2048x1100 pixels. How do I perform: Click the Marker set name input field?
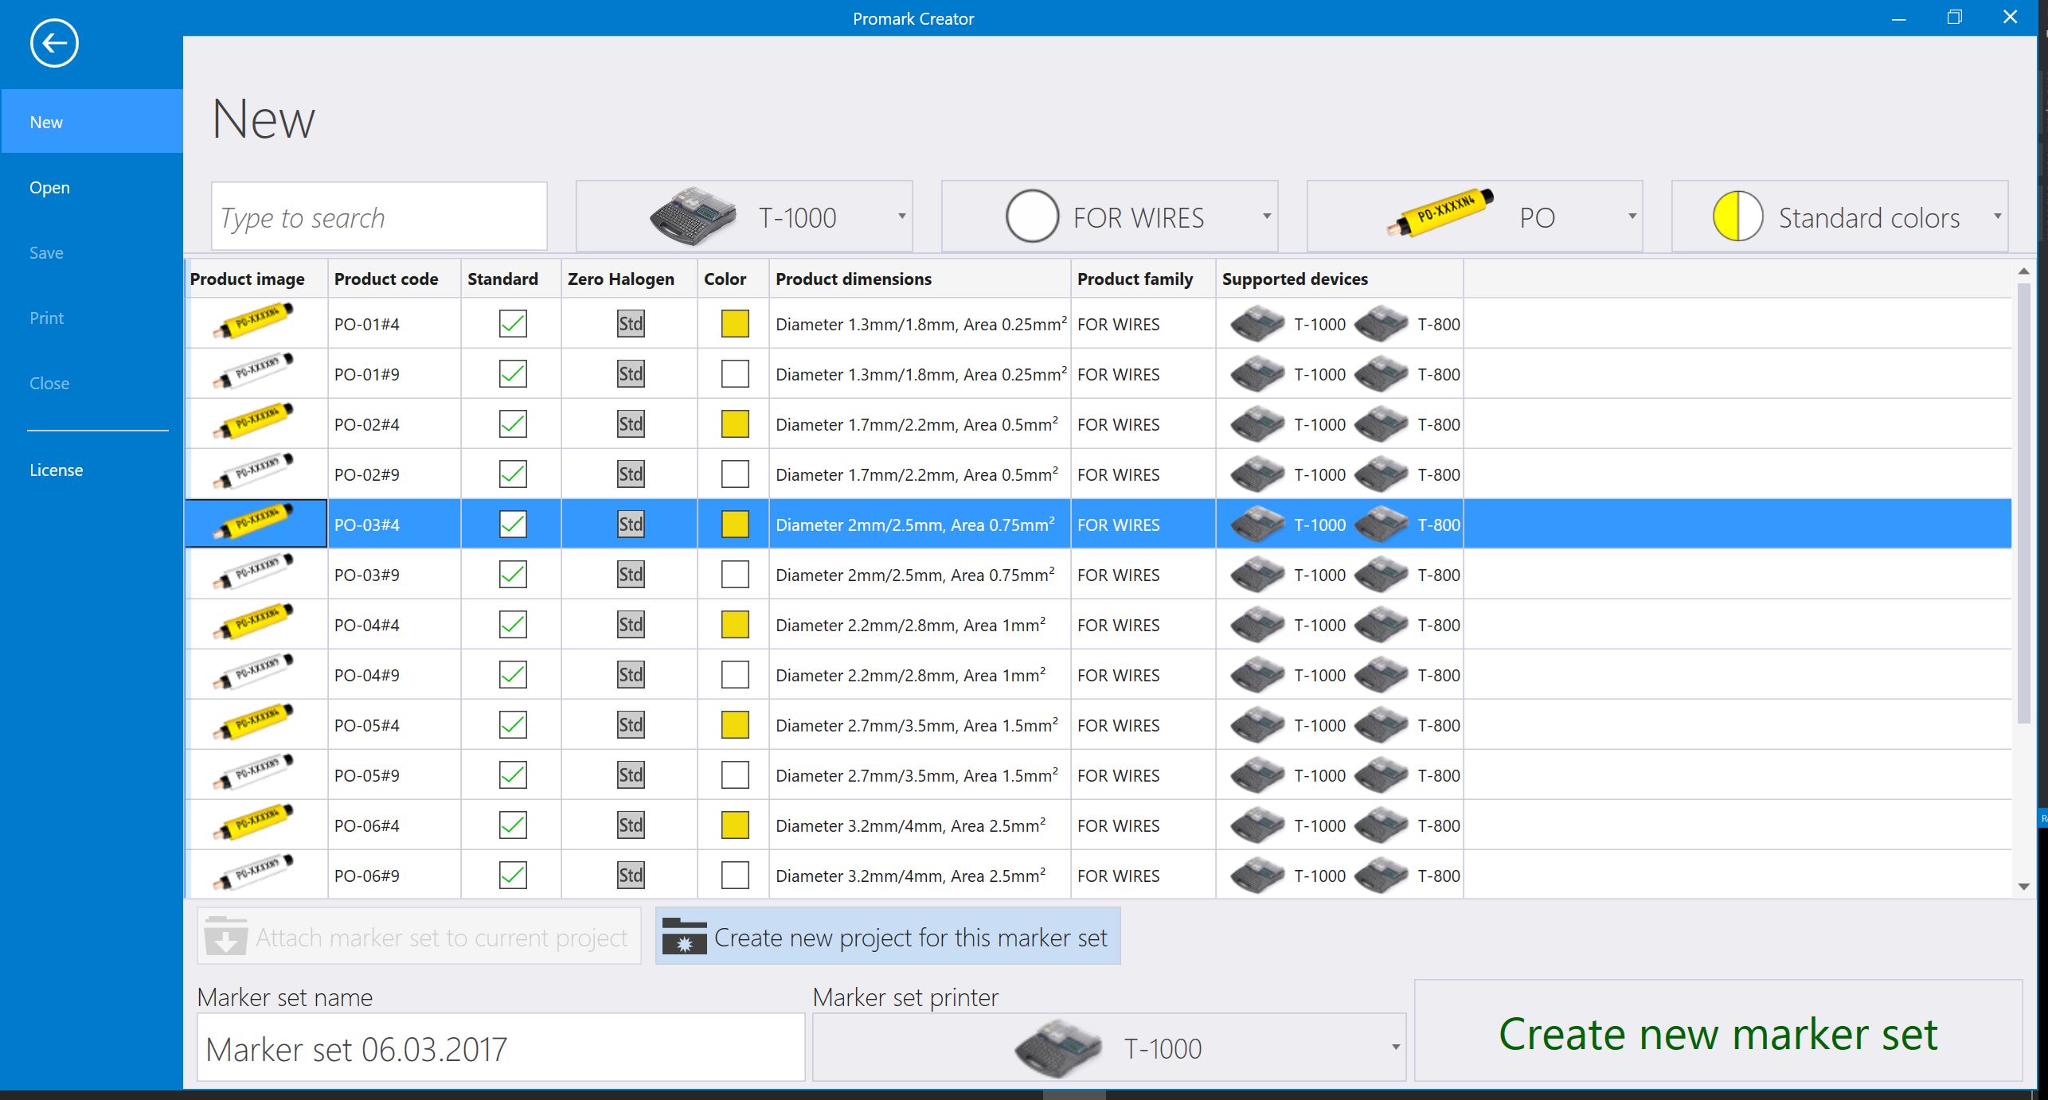click(x=501, y=1047)
